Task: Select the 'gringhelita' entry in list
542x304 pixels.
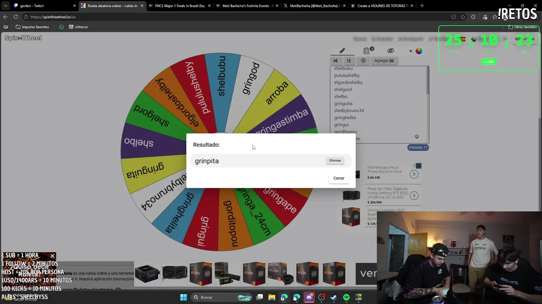Action: coord(345,117)
